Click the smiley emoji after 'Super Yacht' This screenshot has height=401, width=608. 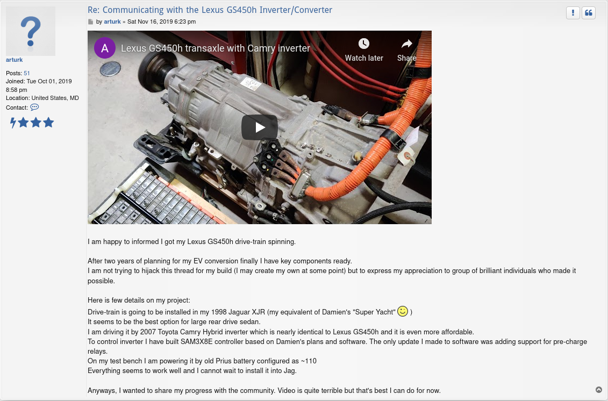point(403,311)
